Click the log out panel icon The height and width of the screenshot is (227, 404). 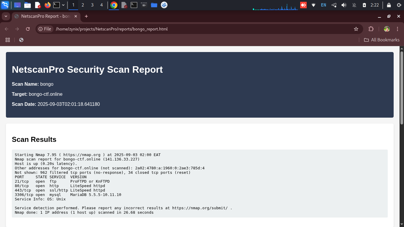point(399,5)
